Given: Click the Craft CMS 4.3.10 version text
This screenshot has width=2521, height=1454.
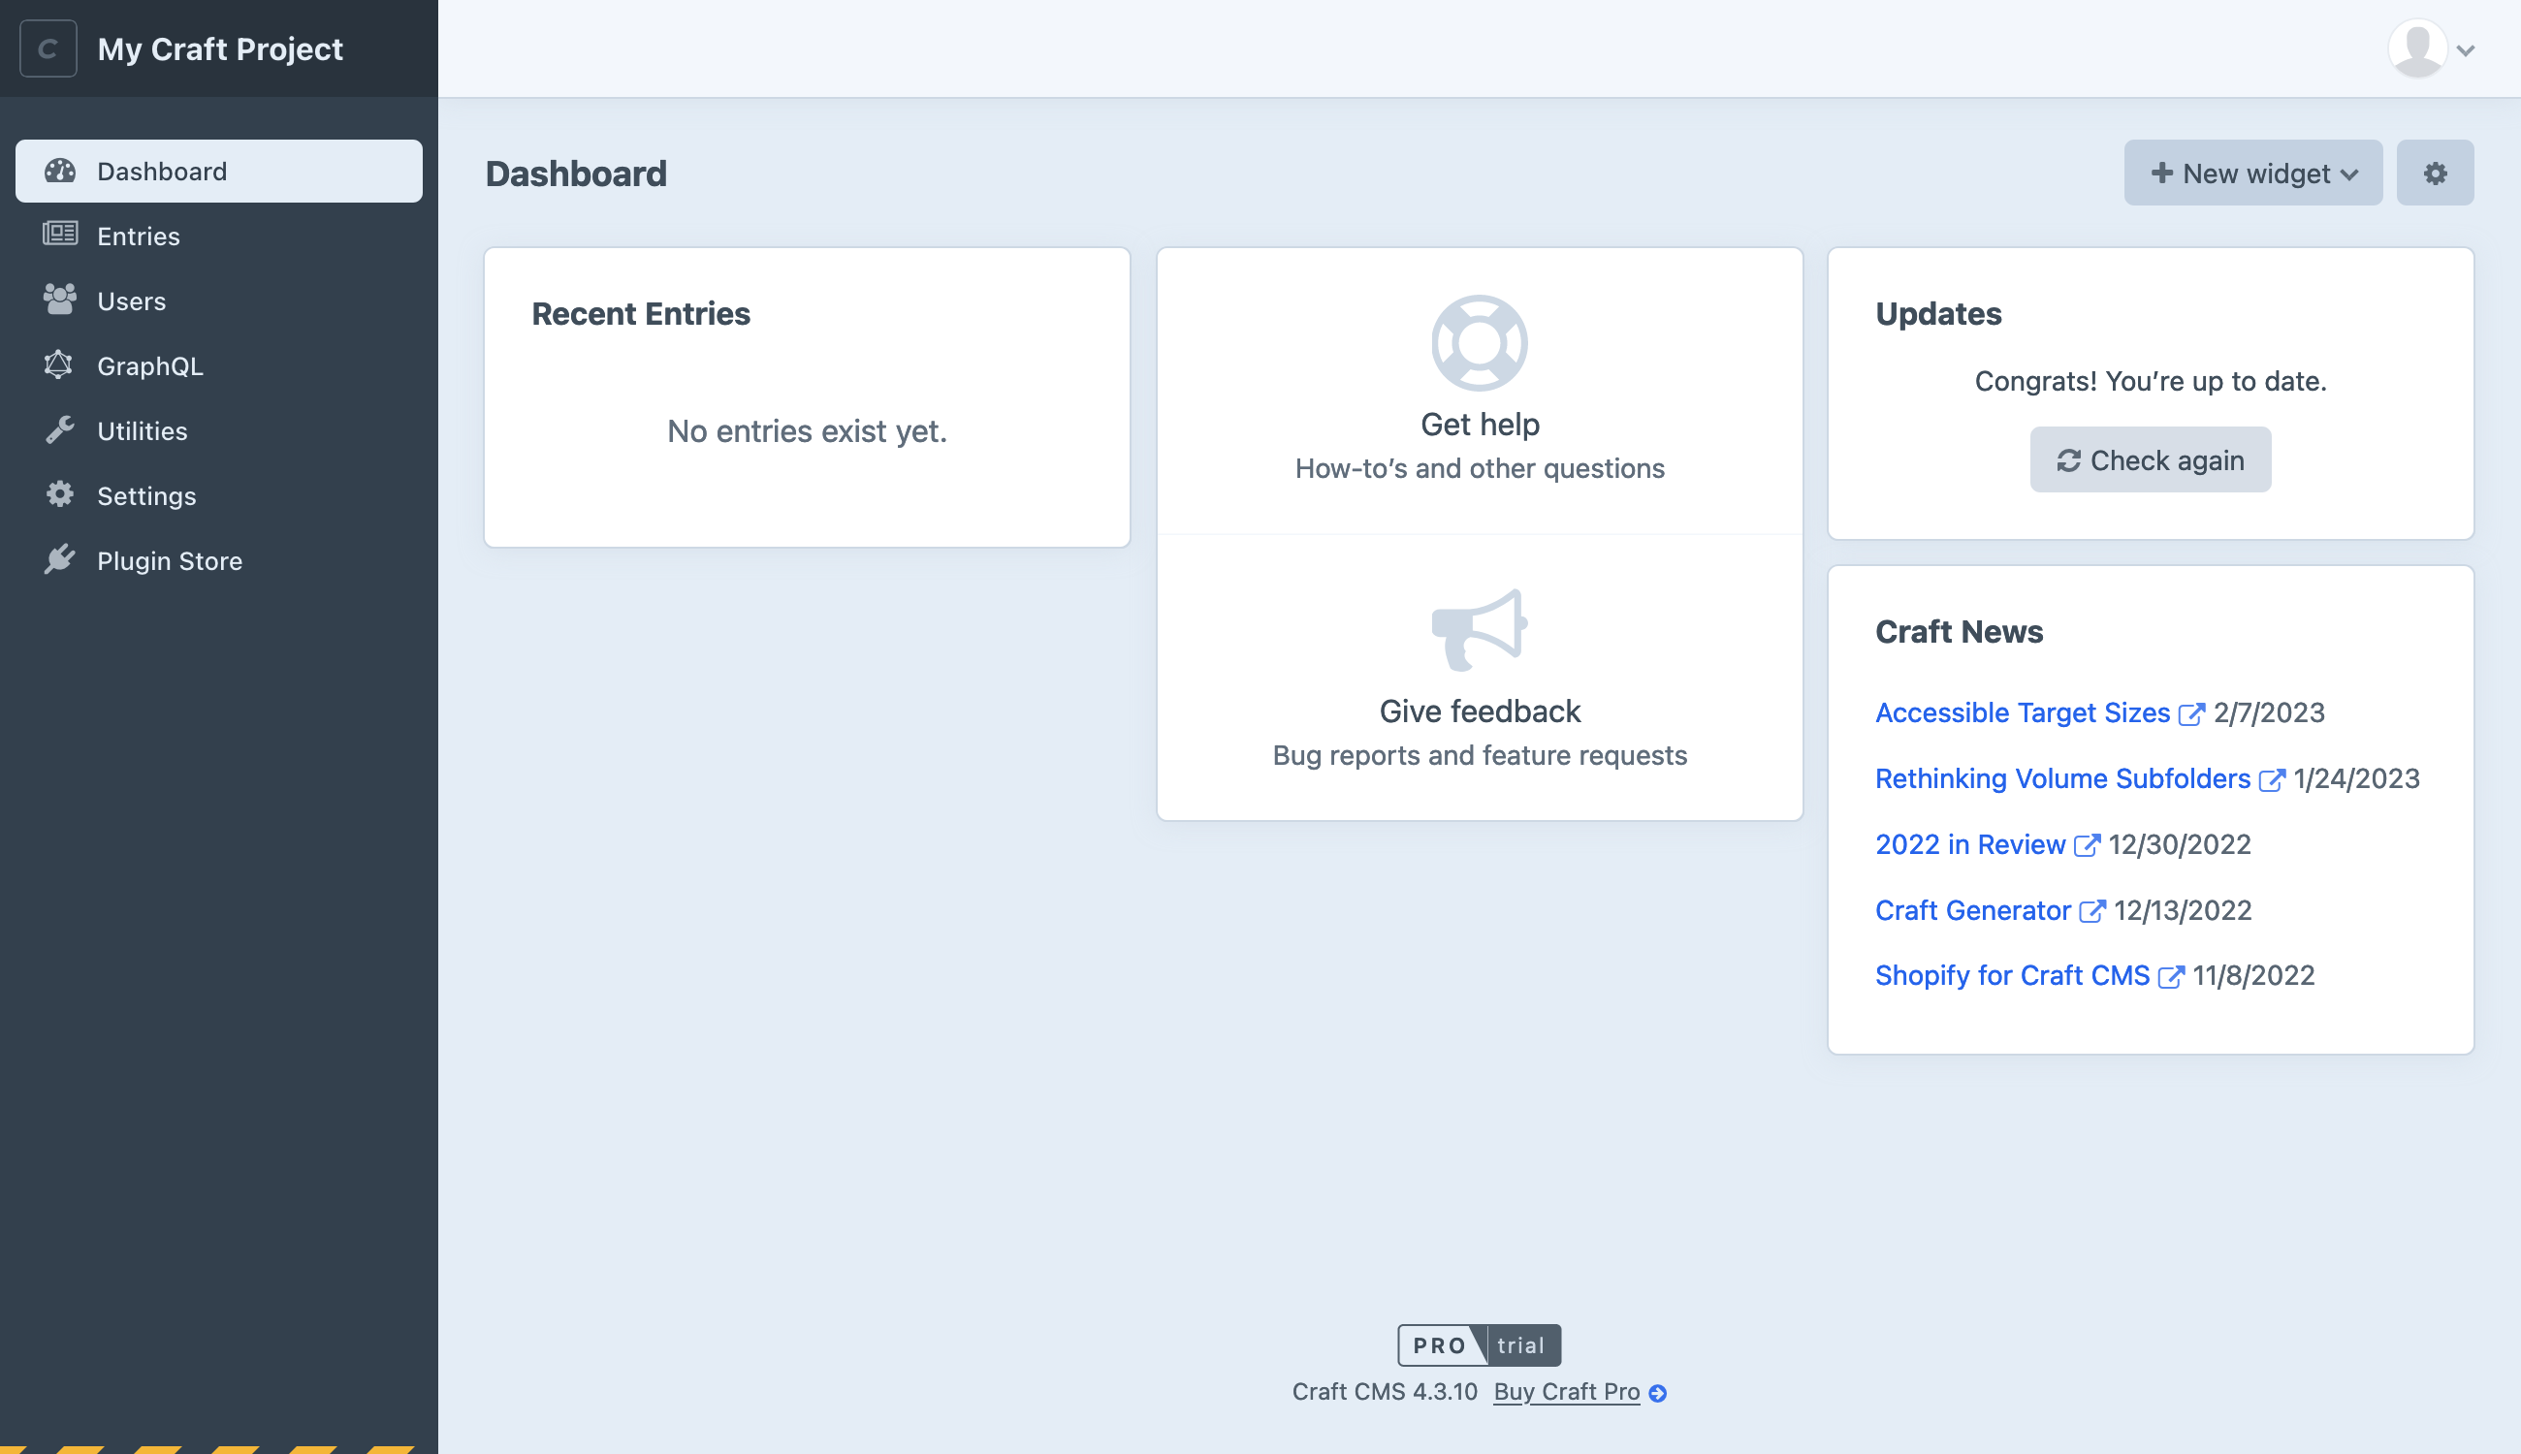Looking at the screenshot, I should click(x=1385, y=1391).
